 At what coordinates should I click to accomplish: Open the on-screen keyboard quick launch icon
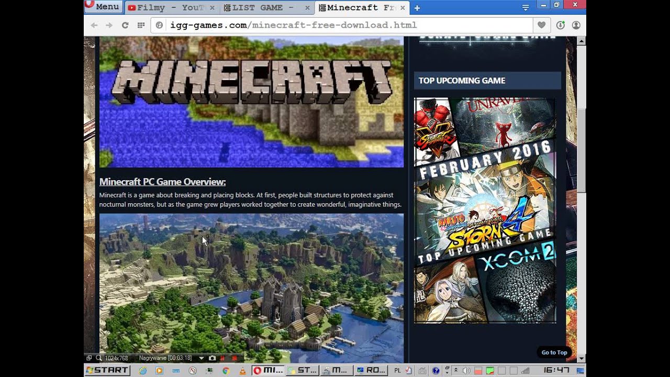coord(176,371)
